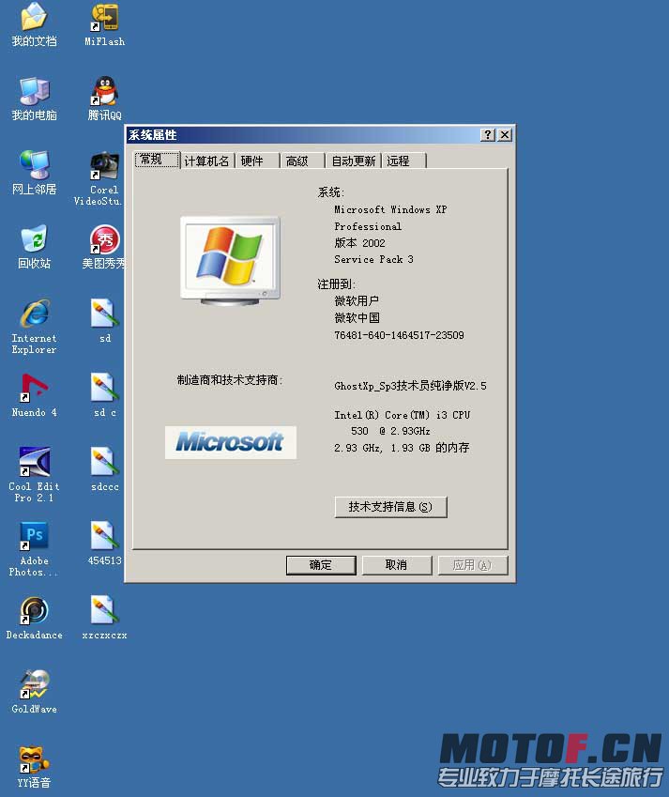
Task: Click the 取消 button
Action: [x=396, y=565]
